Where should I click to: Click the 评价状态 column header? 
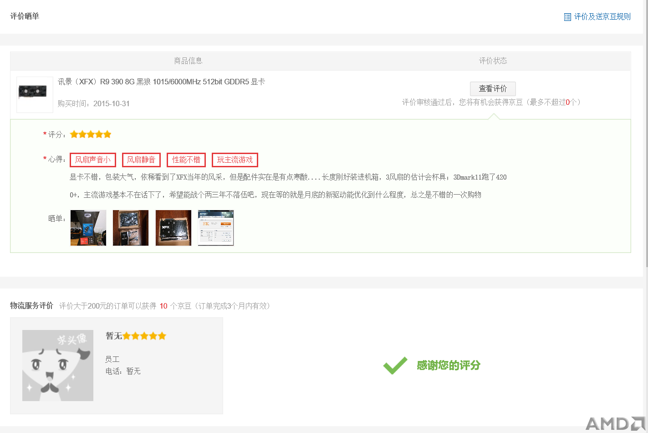pos(493,61)
